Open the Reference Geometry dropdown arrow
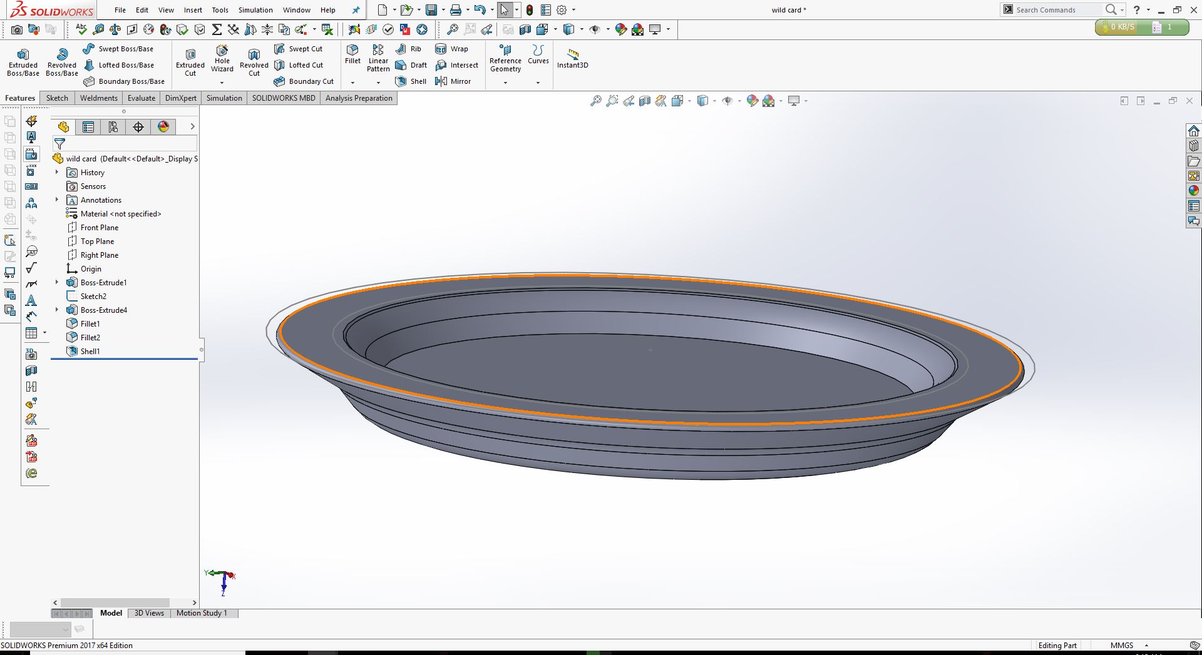The height and width of the screenshot is (655, 1202). pyautogui.click(x=505, y=83)
